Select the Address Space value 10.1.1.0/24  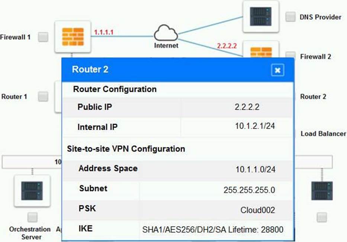[255, 170]
